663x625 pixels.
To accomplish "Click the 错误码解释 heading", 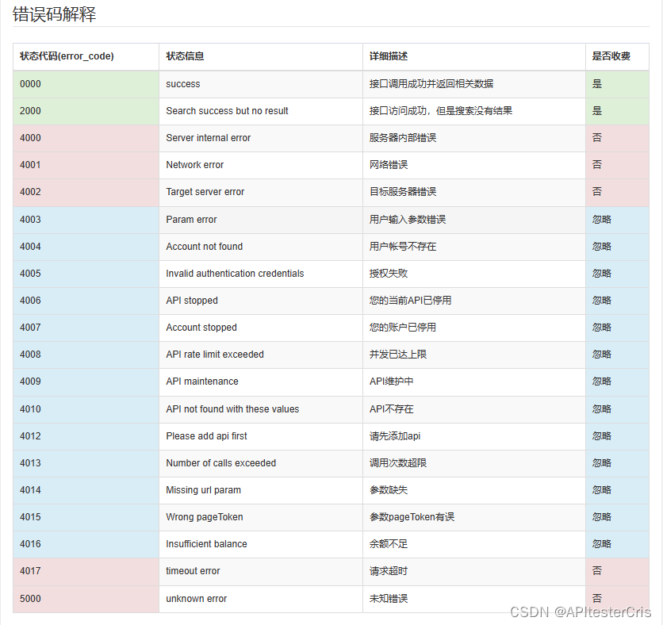I will click(55, 14).
